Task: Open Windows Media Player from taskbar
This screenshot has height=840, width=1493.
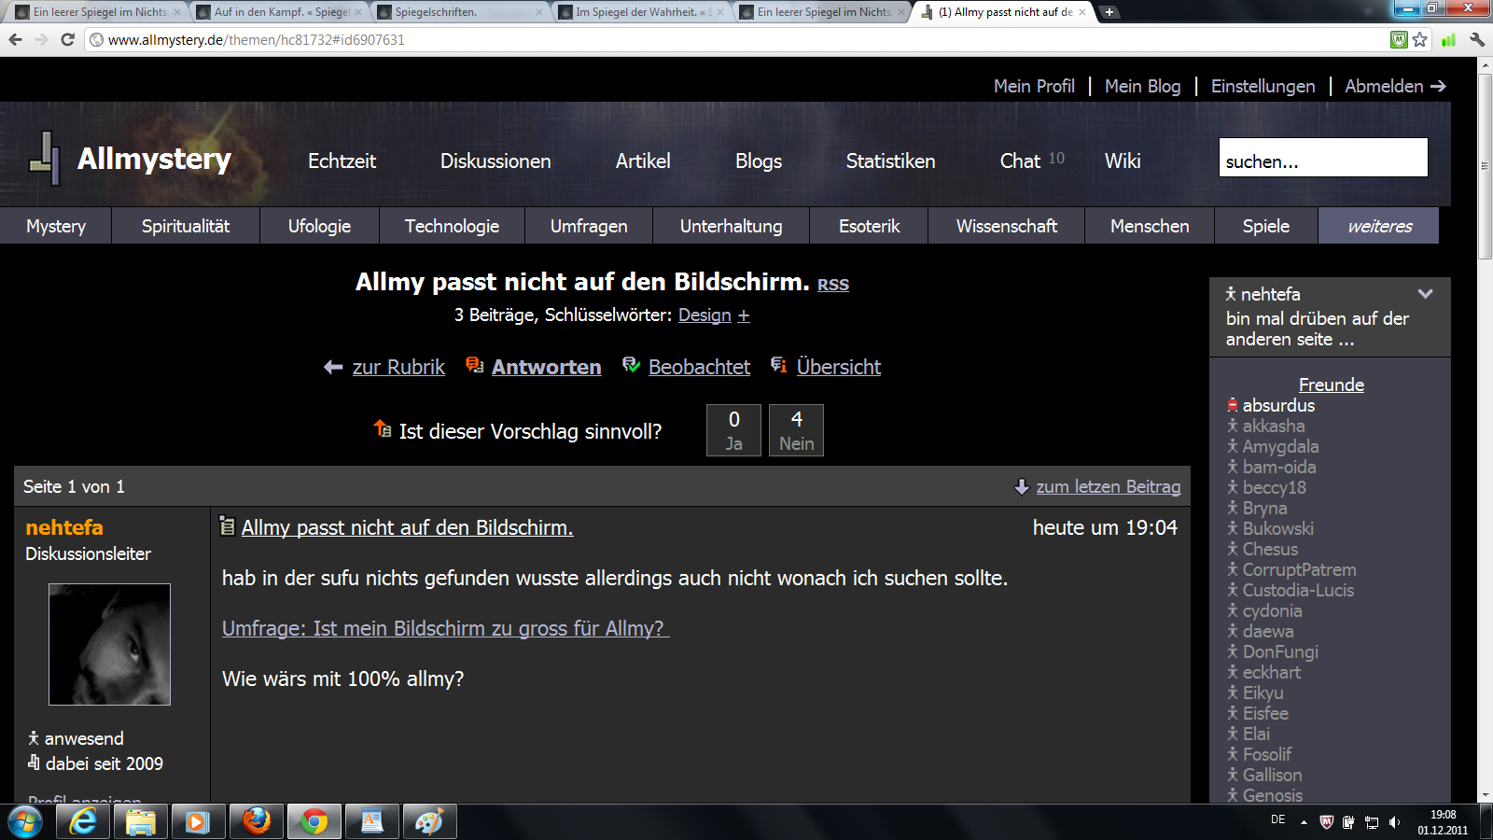Action: coord(198,822)
